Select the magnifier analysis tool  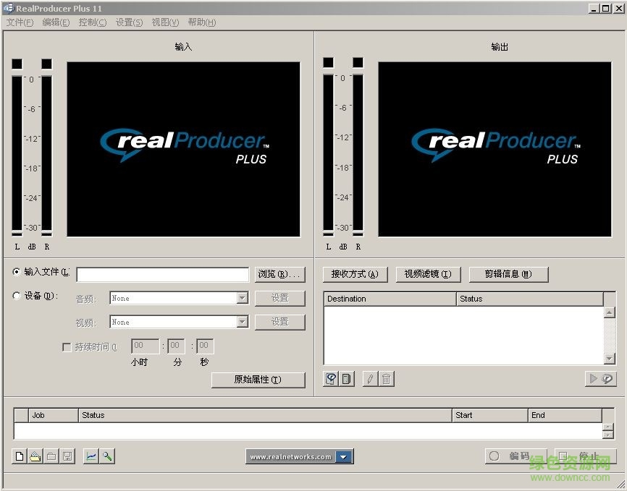click(x=106, y=456)
